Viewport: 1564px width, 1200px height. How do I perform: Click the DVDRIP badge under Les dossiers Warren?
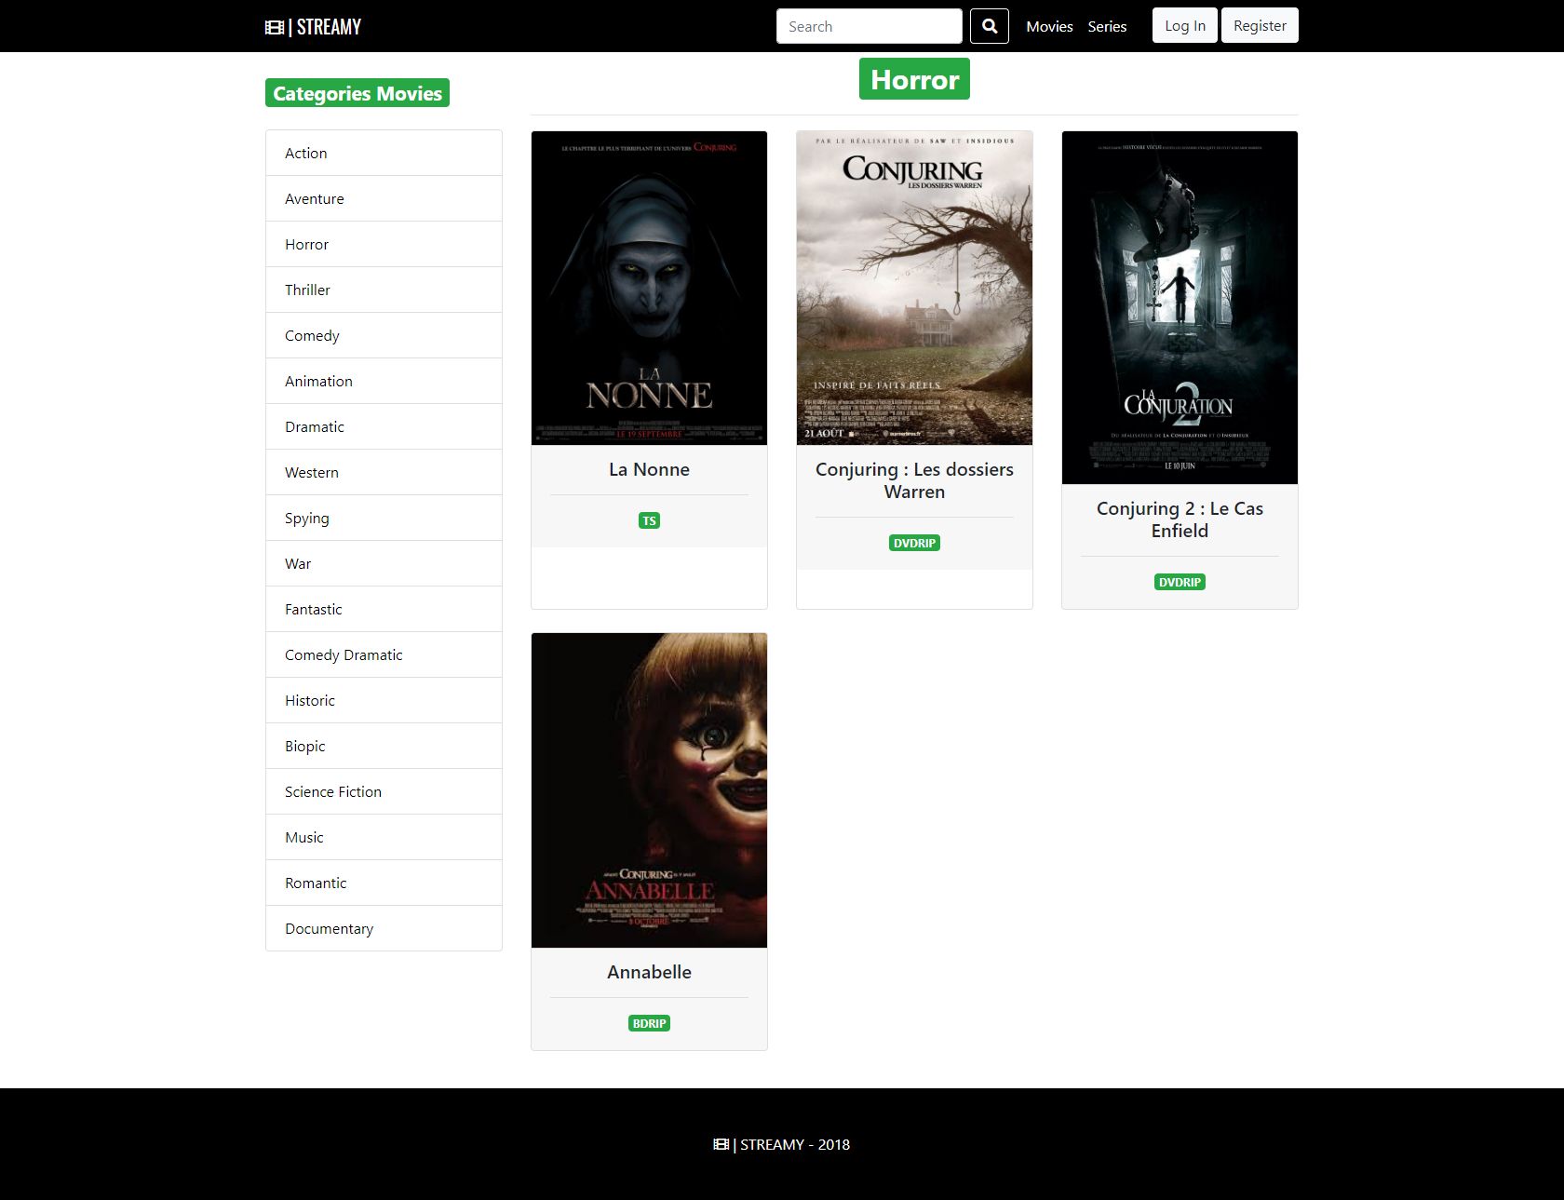pos(914,543)
